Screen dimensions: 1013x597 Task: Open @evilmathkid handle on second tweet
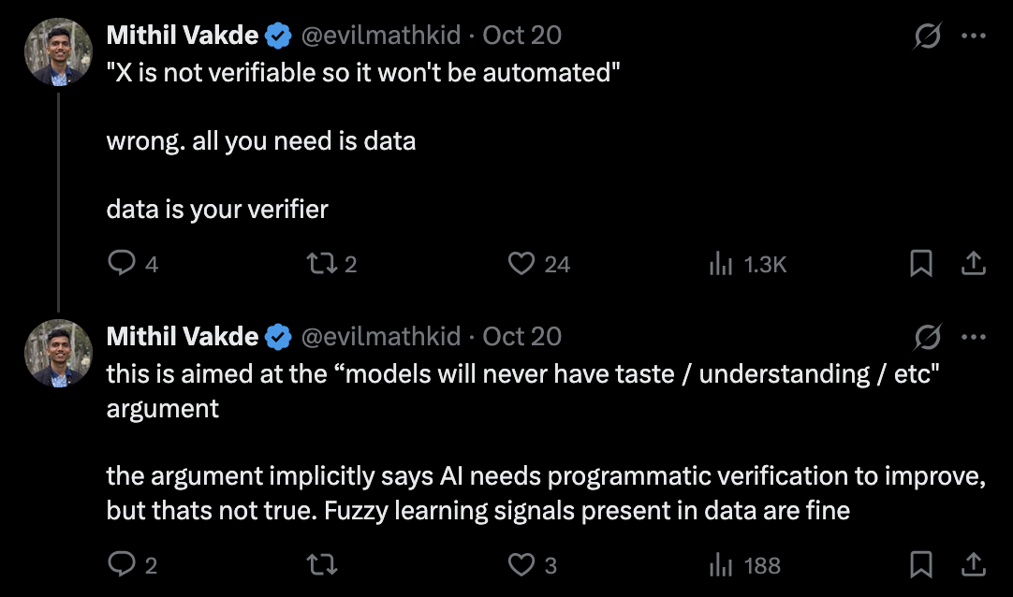pyautogui.click(x=380, y=337)
